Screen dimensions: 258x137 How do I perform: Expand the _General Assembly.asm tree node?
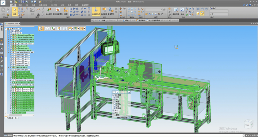(x=9, y=35)
